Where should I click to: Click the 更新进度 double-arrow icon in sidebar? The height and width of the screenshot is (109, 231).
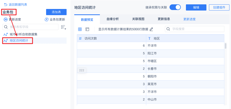[x=6, y=19]
